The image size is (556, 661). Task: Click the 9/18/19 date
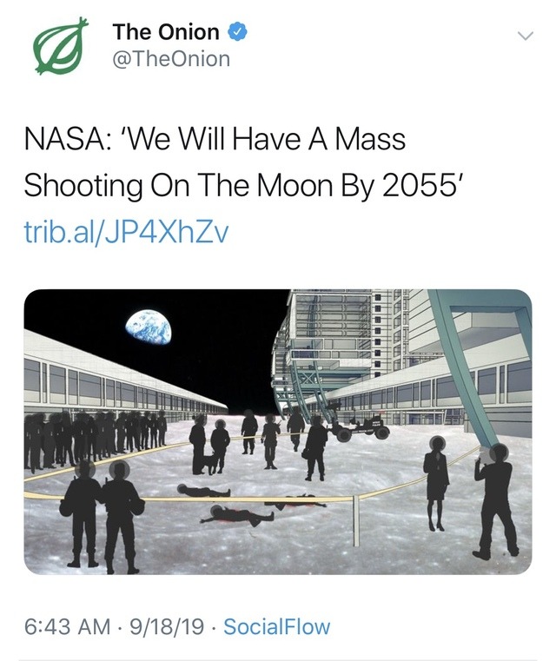[167, 626]
